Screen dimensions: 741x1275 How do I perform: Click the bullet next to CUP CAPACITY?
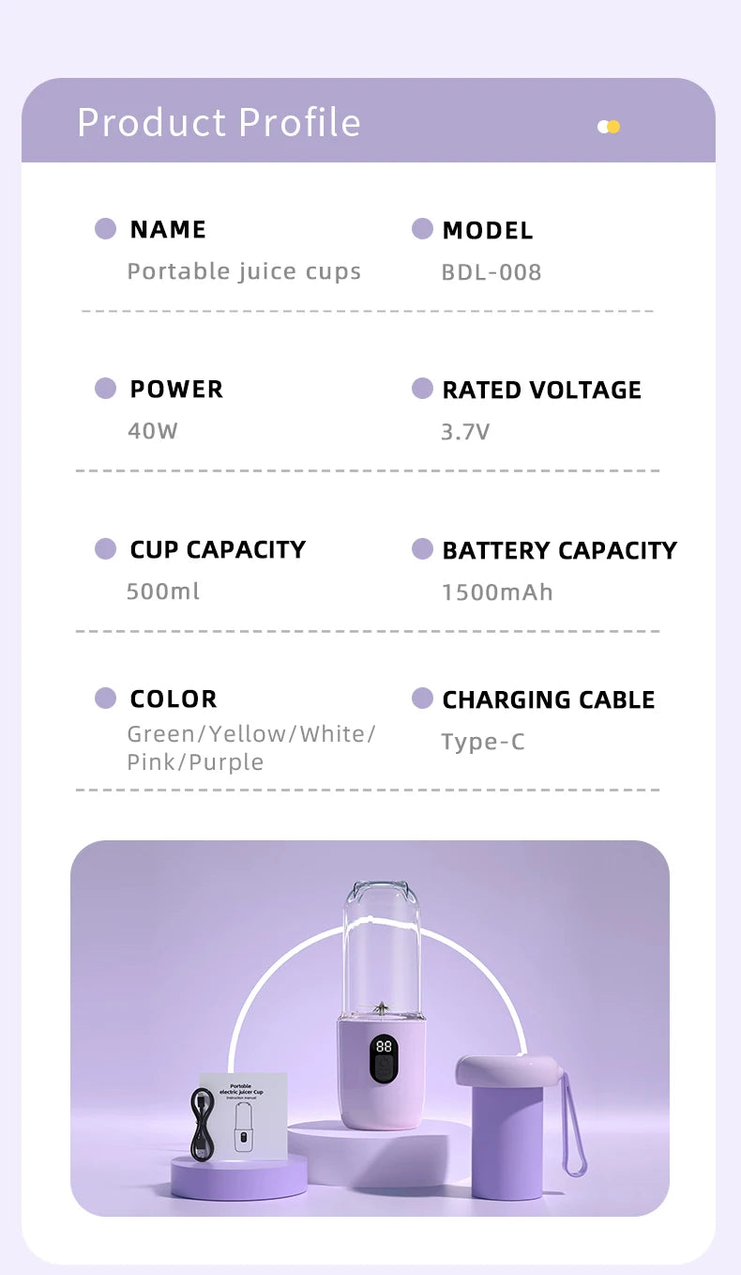coord(106,549)
